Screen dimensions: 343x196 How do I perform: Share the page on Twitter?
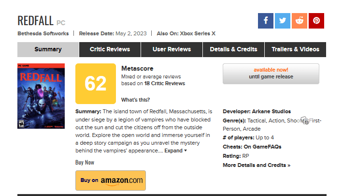[283, 21]
